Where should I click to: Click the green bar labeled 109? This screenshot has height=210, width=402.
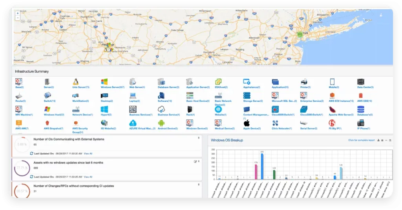click(274, 175)
